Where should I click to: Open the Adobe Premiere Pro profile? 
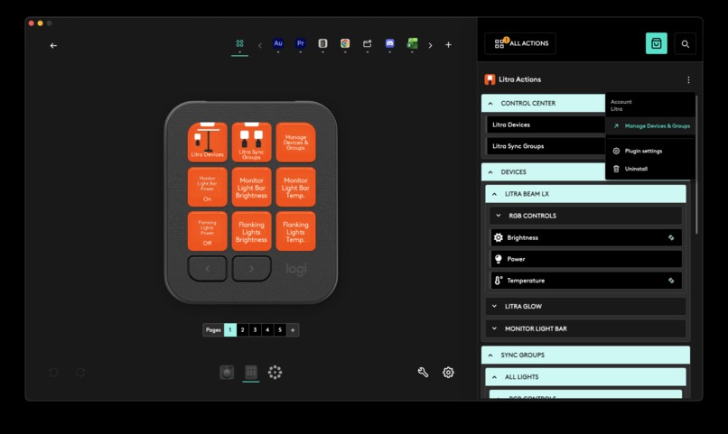click(x=301, y=43)
